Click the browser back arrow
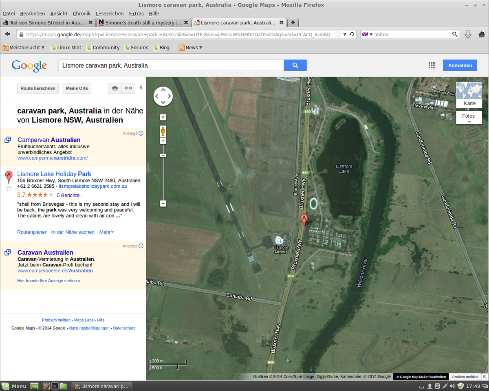Screen dimensions: 489x391 pyautogui.click(x=7, y=34)
